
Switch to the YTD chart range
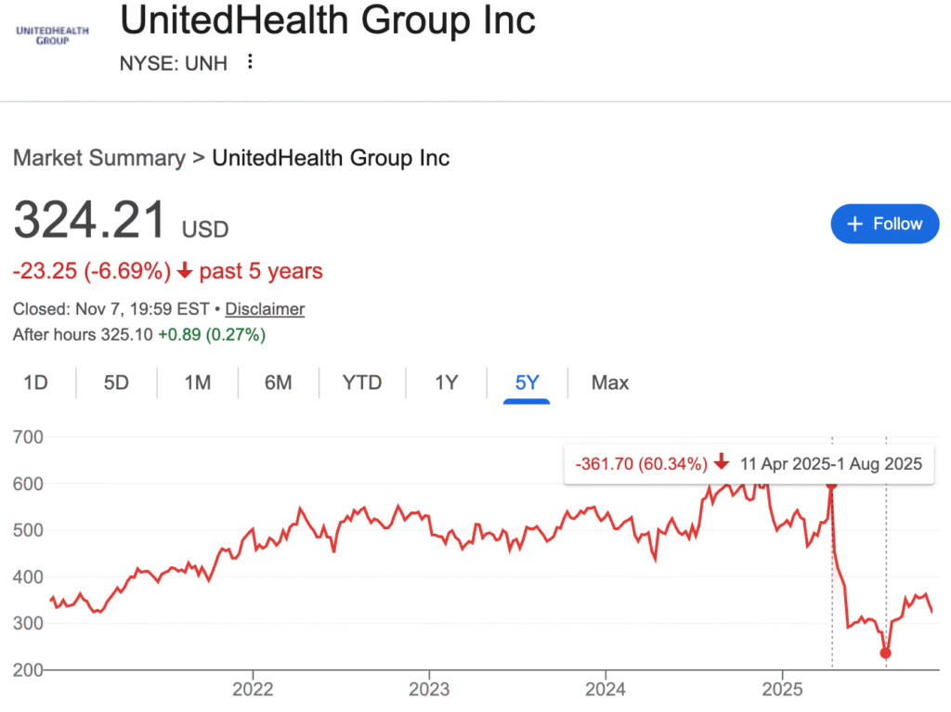[x=361, y=382]
